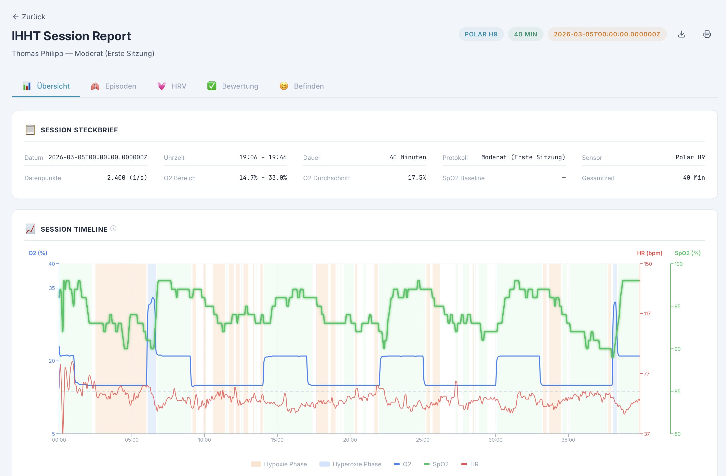Click the orange date timestamp badge

pos(607,34)
